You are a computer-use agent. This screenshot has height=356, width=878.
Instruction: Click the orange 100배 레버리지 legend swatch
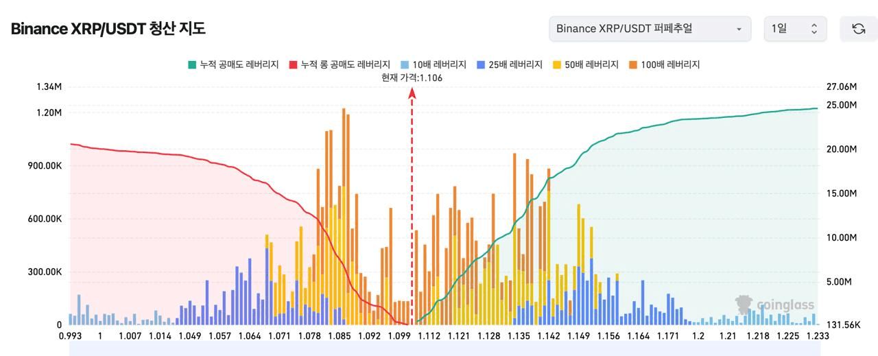point(632,64)
